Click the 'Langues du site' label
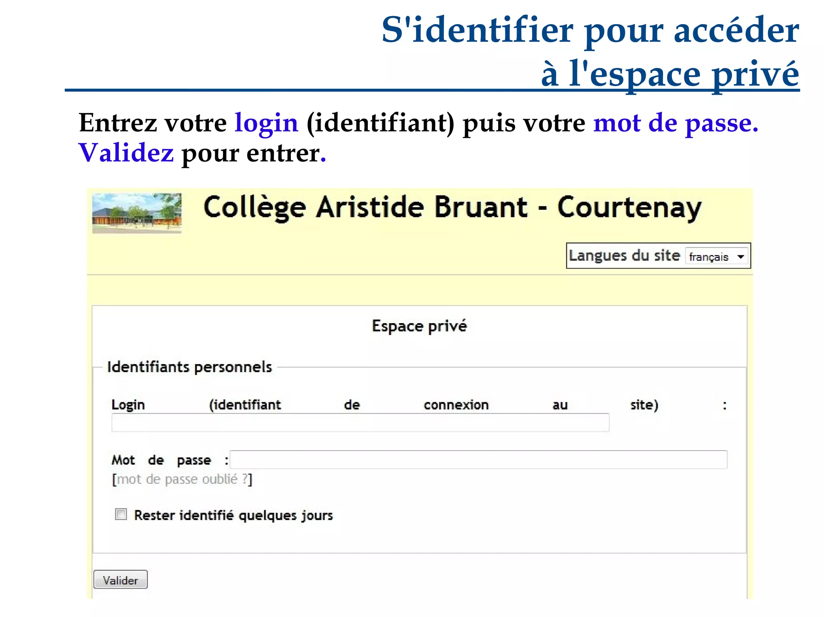Viewport: 824px width, 617px height. pyautogui.click(x=624, y=256)
